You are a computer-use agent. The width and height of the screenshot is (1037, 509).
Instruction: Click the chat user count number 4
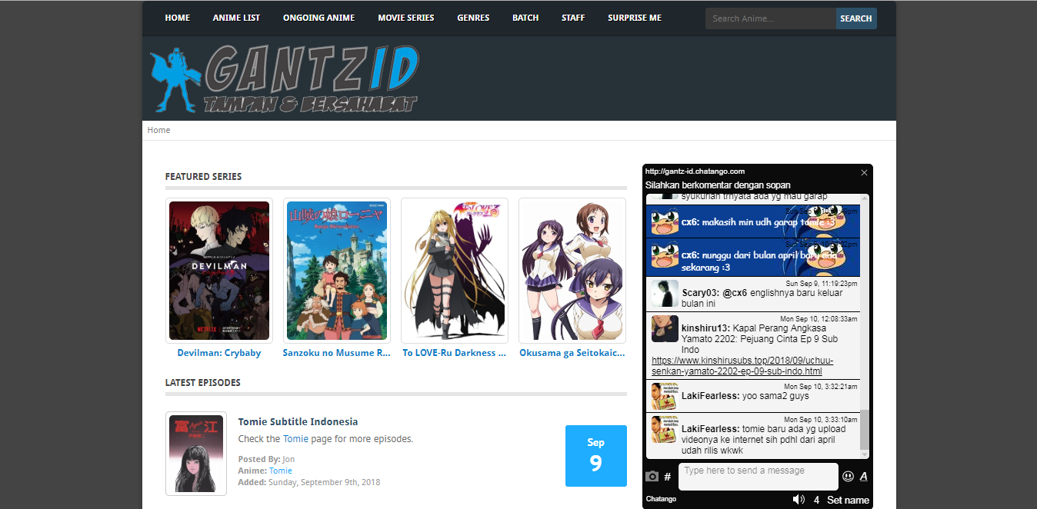817,500
